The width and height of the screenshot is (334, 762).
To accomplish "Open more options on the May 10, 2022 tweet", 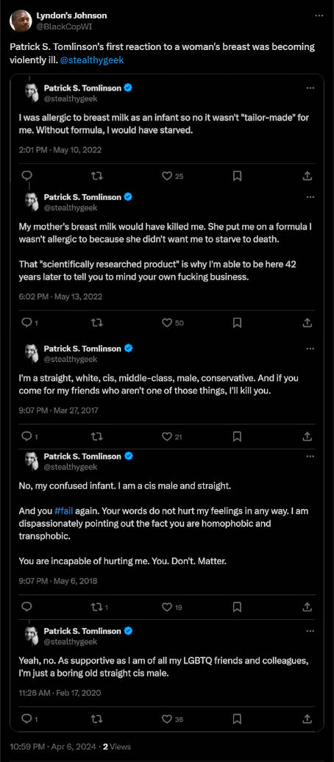I will click(310, 88).
